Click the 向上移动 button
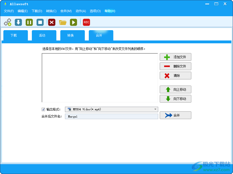The image size is (233, 174). 176,89
